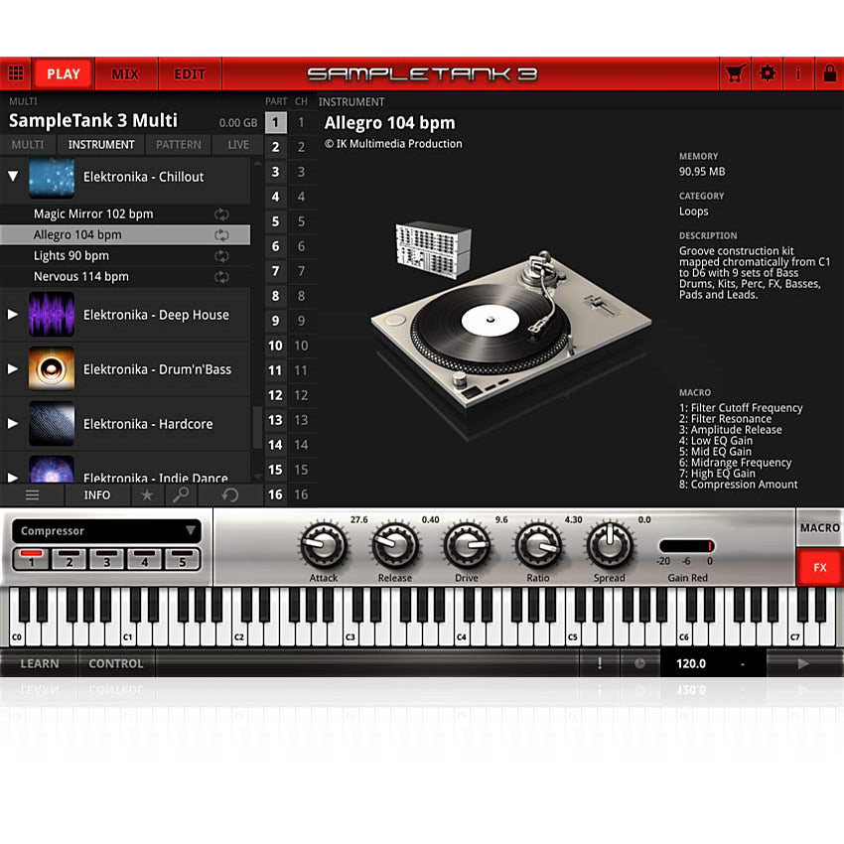The height and width of the screenshot is (844, 844).
Task: Click the favorites star icon
Action: [x=149, y=494]
